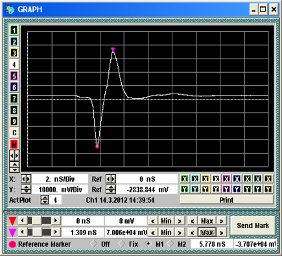This screenshot has height=256, width=282.
Task: Select Reference Marker M2 option
Action: tap(170, 244)
